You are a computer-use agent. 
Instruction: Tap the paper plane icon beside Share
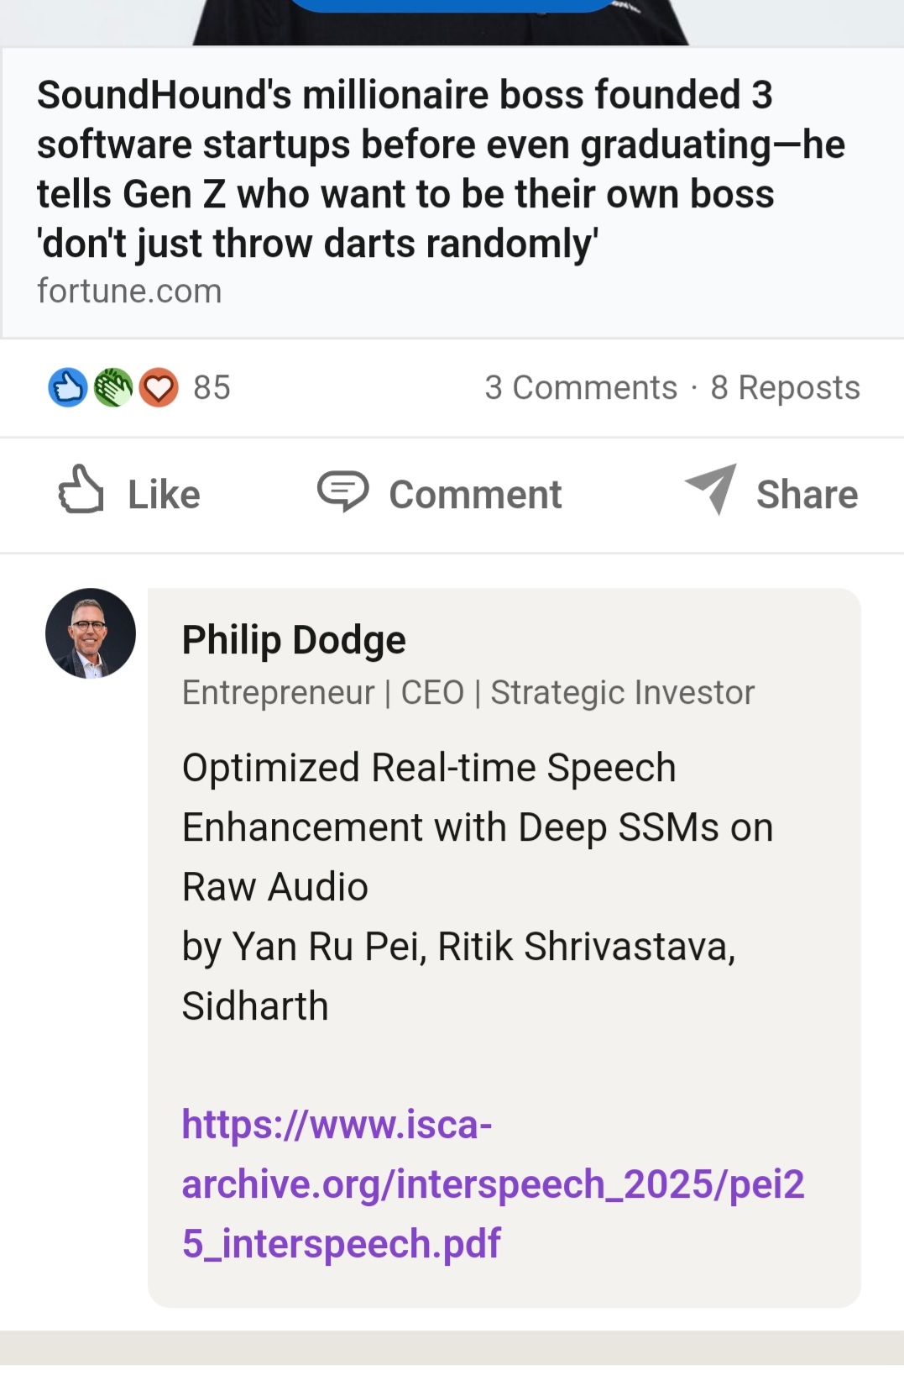[711, 488]
